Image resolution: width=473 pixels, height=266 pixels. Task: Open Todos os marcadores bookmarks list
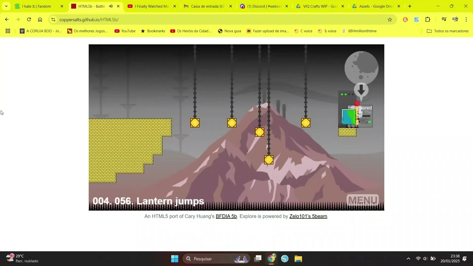[448, 31]
